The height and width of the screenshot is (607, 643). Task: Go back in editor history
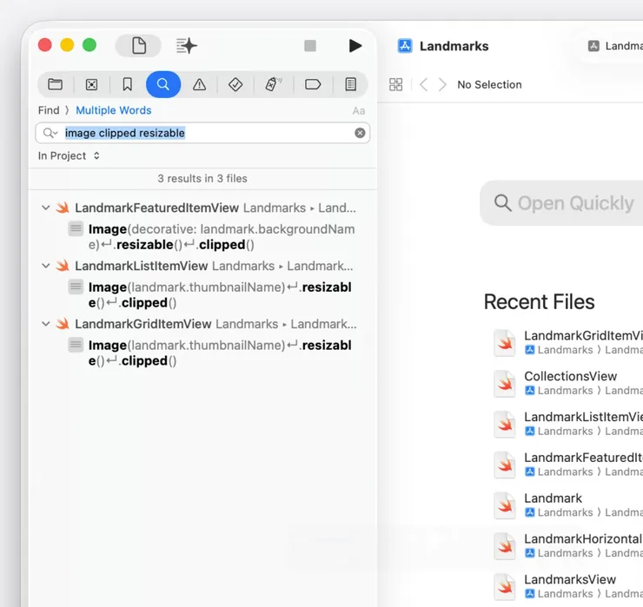[x=424, y=84]
